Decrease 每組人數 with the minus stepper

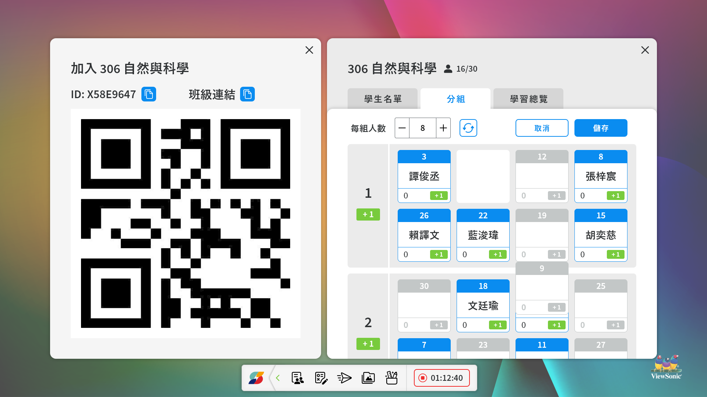pos(402,128)
